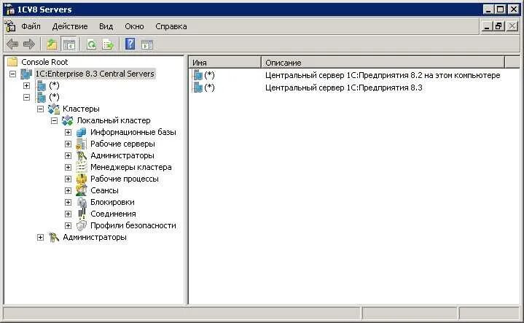Expand the Рабочие серверы node
Viewport: 524px width, 323px height.
pos(69,144)
